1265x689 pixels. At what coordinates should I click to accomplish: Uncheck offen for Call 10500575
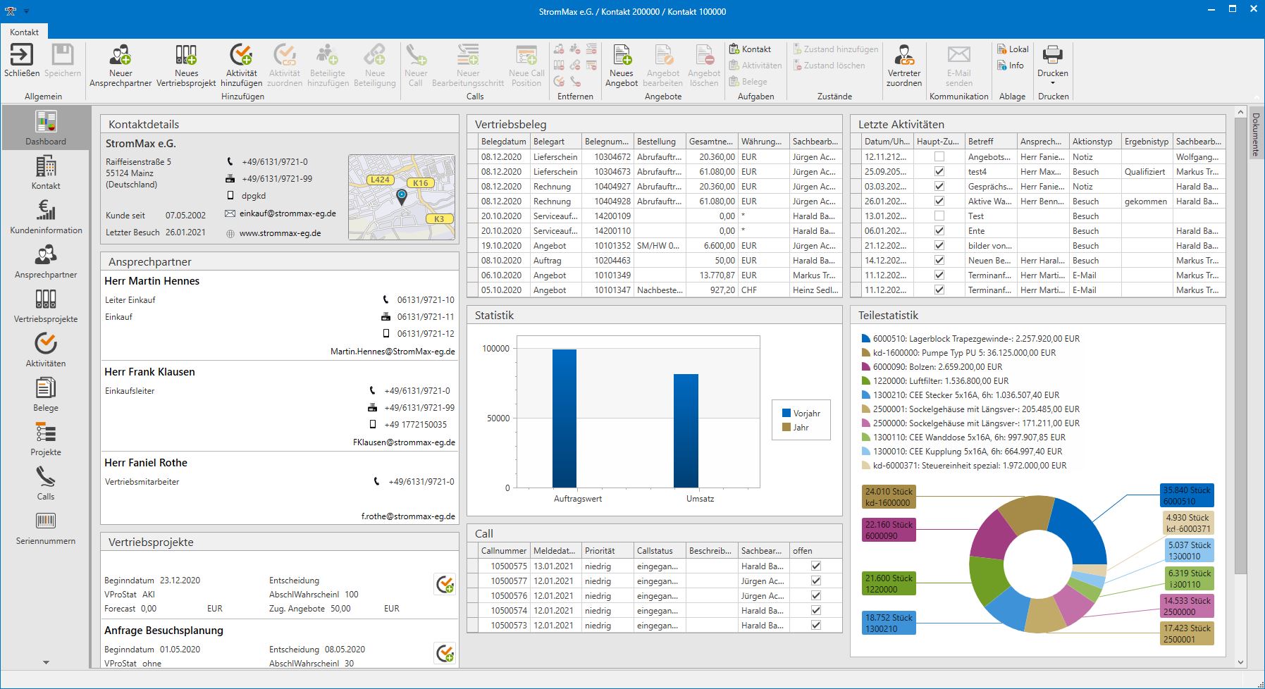click(815, 566)
